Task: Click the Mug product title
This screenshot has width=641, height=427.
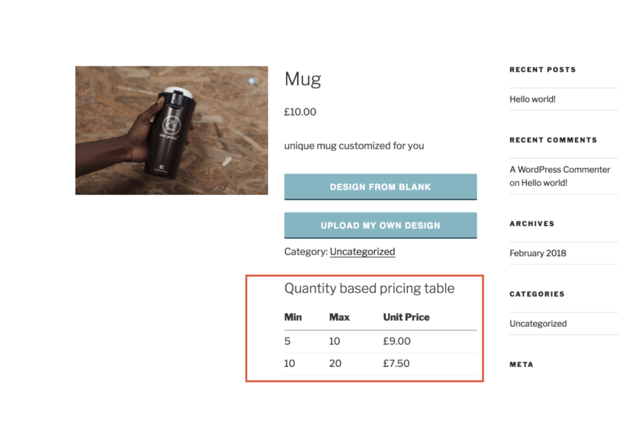Action: [x=302, y=79]
